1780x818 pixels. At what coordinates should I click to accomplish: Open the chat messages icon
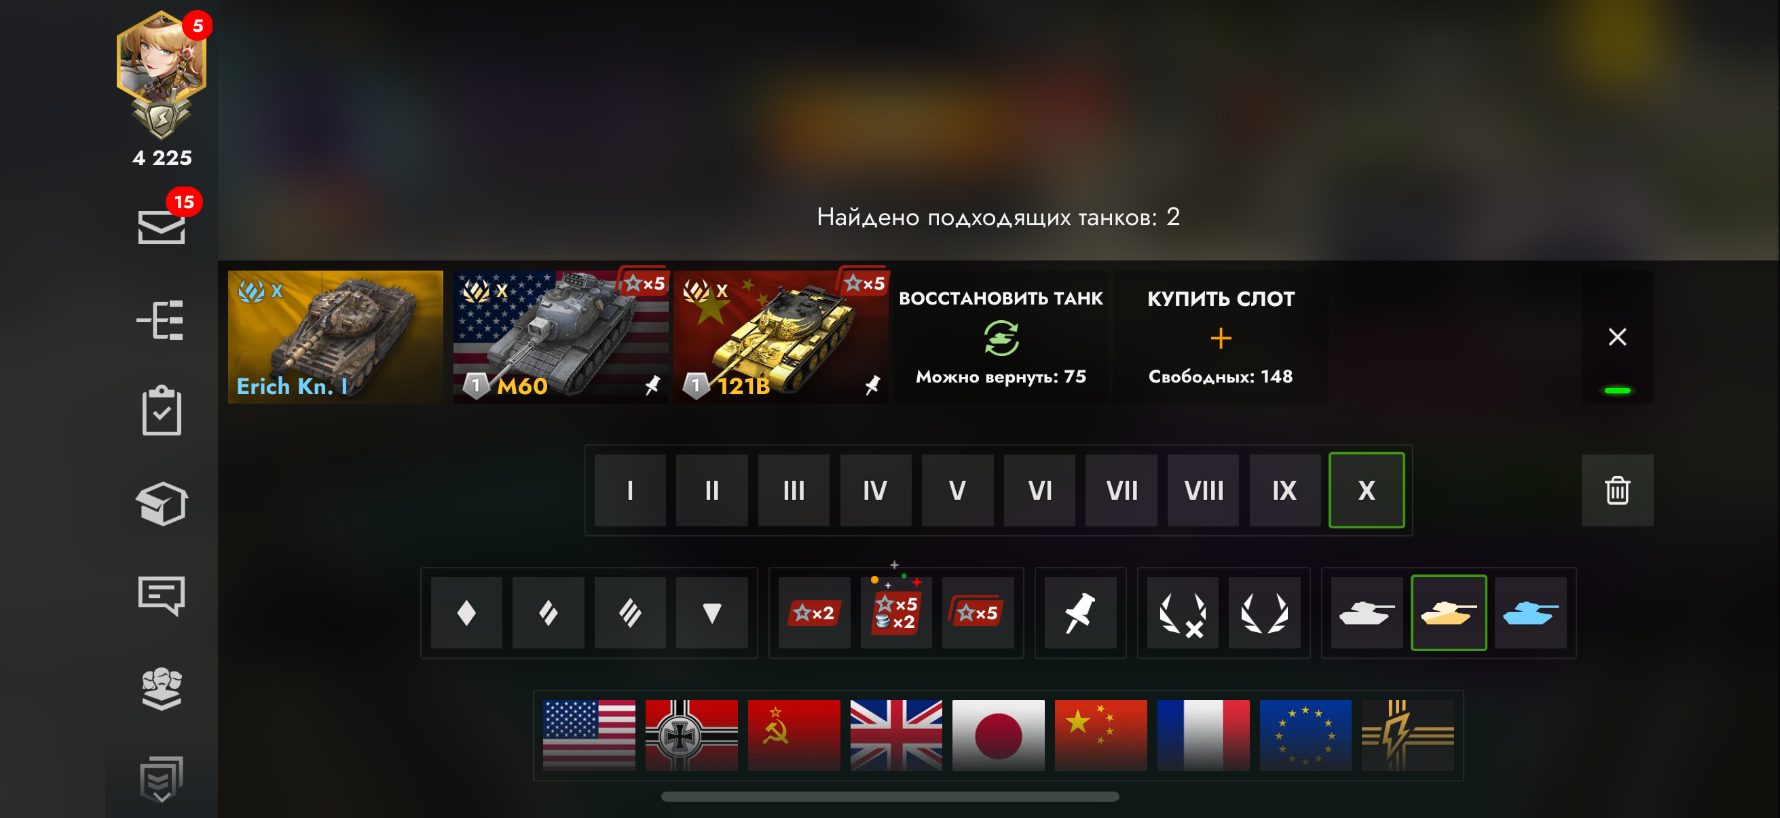coord(161,596)
